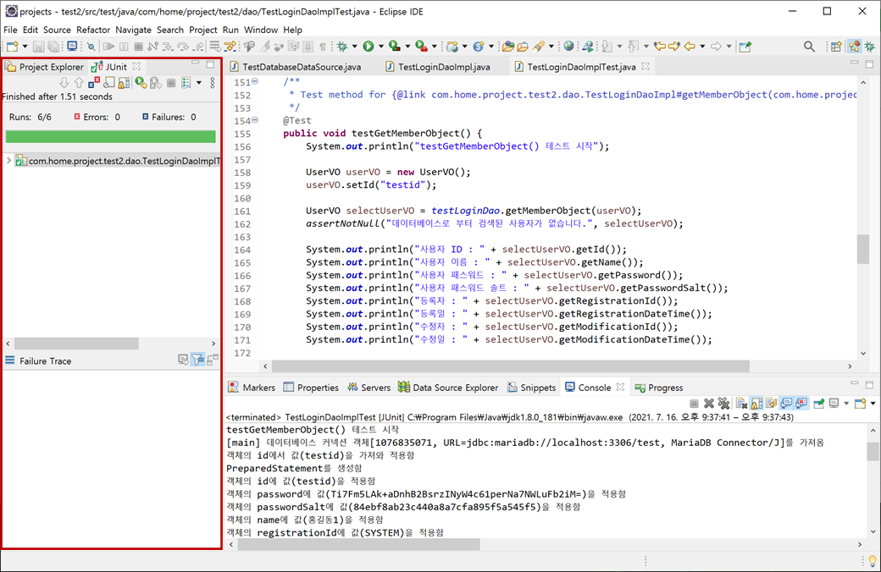Viewport: 881px width, 572px height.
Task: Click Show Whitespace Characters pilcrow icon
Action: pyautogui.click(x=323, y=47)
